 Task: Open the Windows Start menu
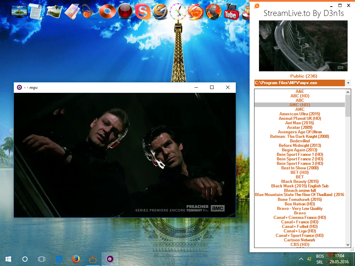pos(8,259)
